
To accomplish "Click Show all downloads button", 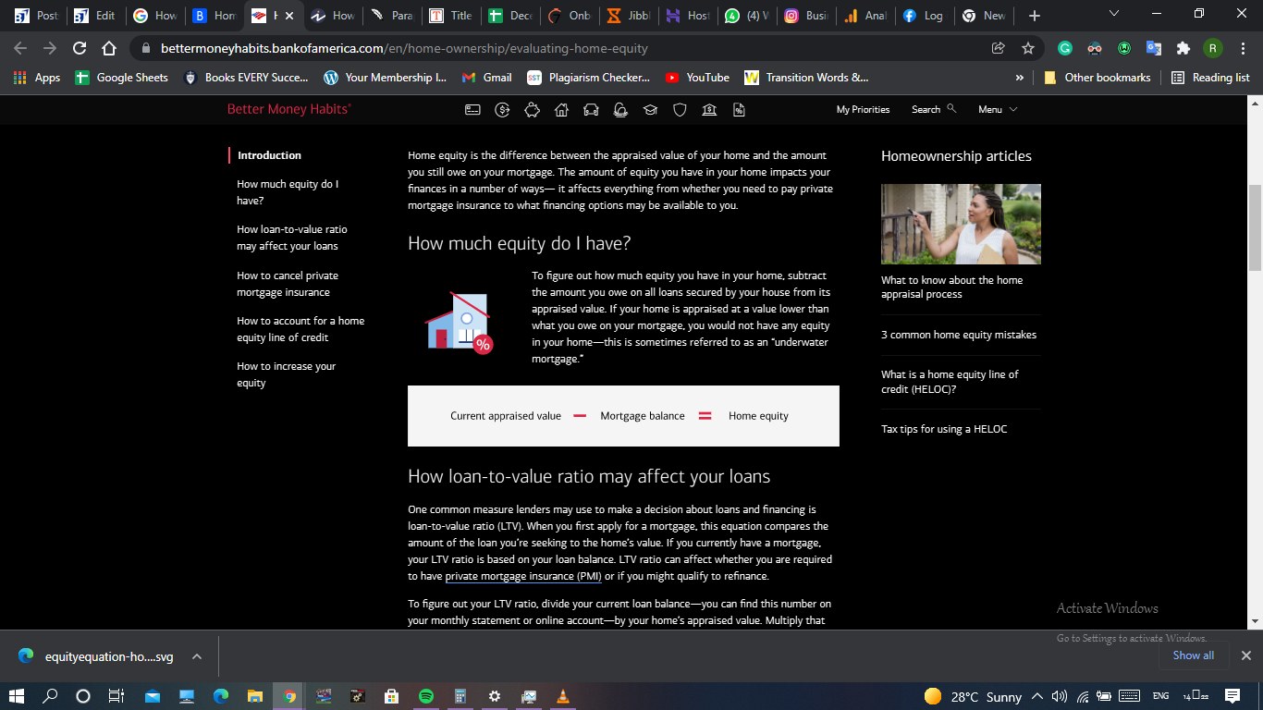I will [1193, 655].
